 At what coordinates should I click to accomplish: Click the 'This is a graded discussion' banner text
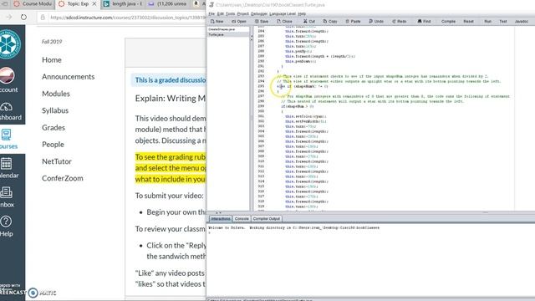pos(171,80)
